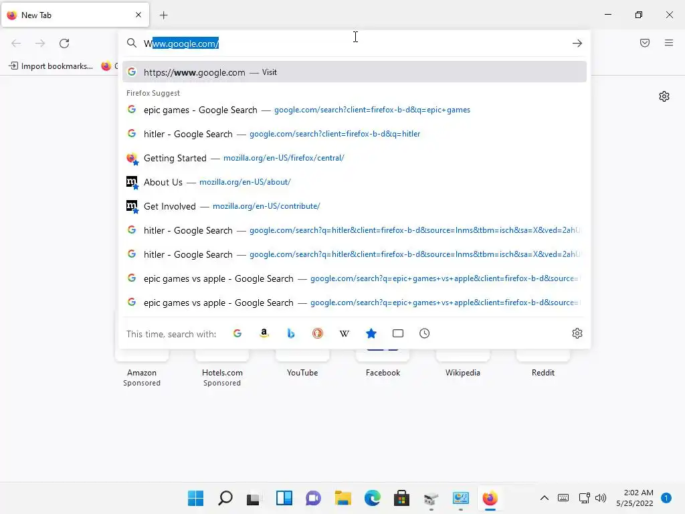Open Save to Pocket icon
The image size is (685, 514).
(x=645, y=43)
